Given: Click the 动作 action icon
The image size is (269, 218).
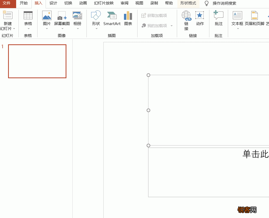Looking at the screenshot, I should (199, 15).
